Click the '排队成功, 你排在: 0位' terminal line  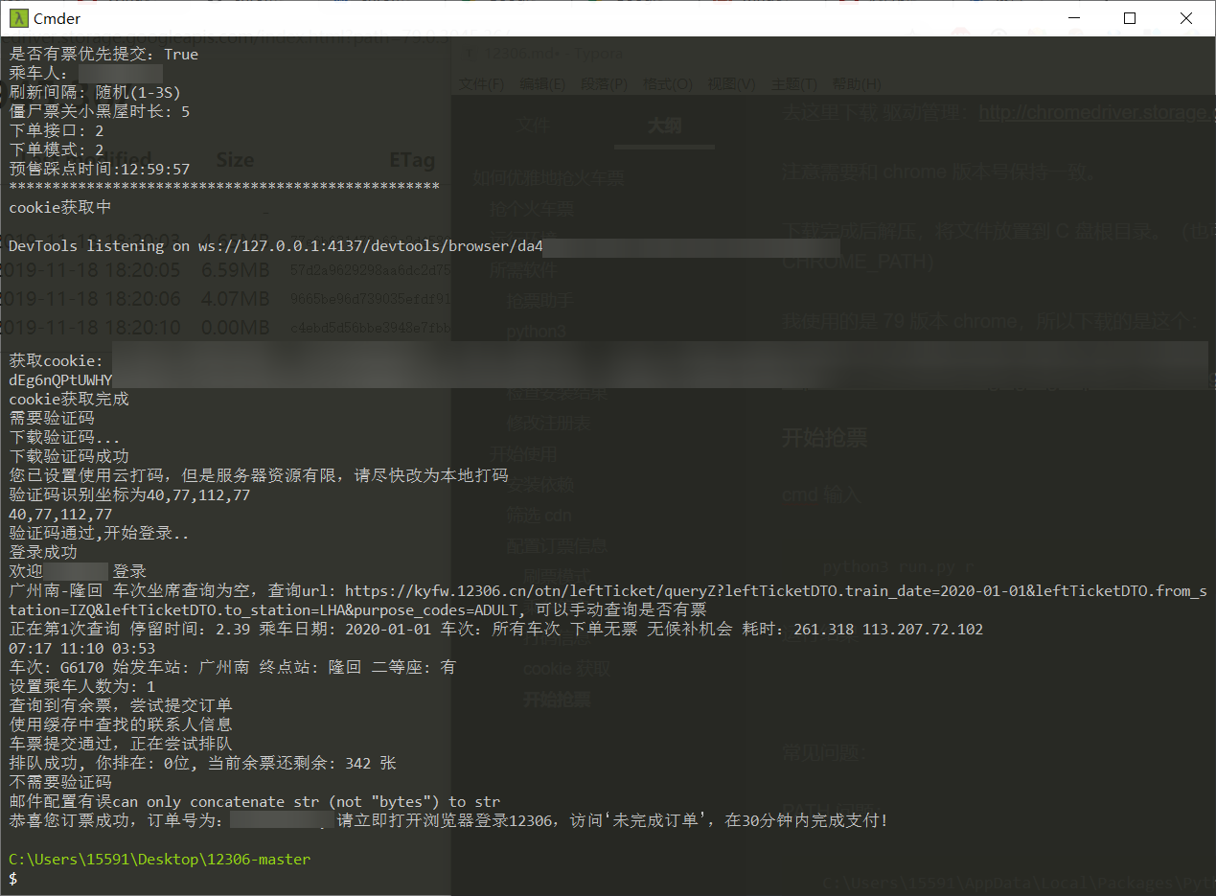[203, 764]
